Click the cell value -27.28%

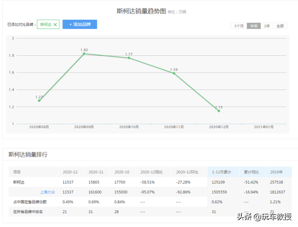tap(183, 182)
